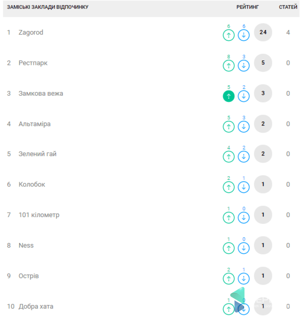Screen dimensions: 300x320
Task: Downvote Острів
Action: click(x=244, y=278)
